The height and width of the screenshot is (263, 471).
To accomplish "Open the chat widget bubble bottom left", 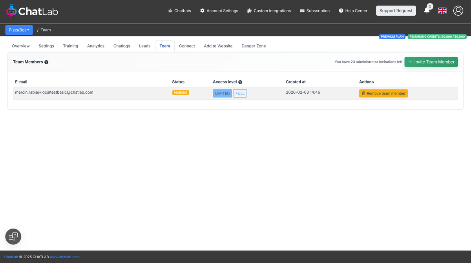I will [x=13, y=236].
